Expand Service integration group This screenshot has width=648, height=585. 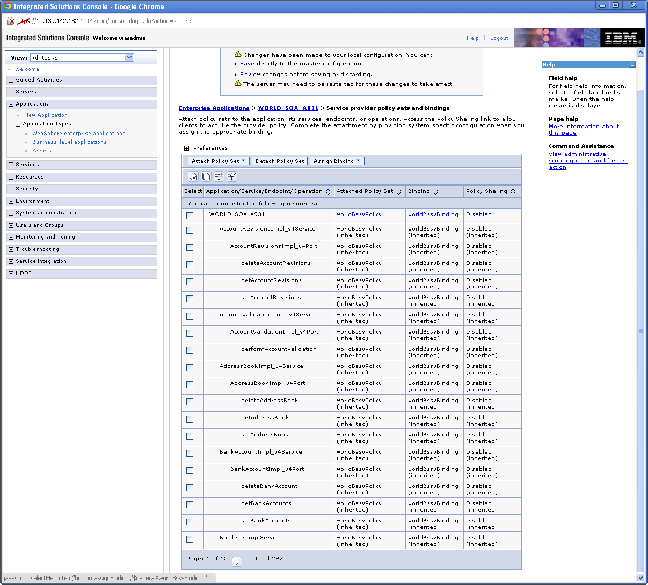[x=11, y=261]
